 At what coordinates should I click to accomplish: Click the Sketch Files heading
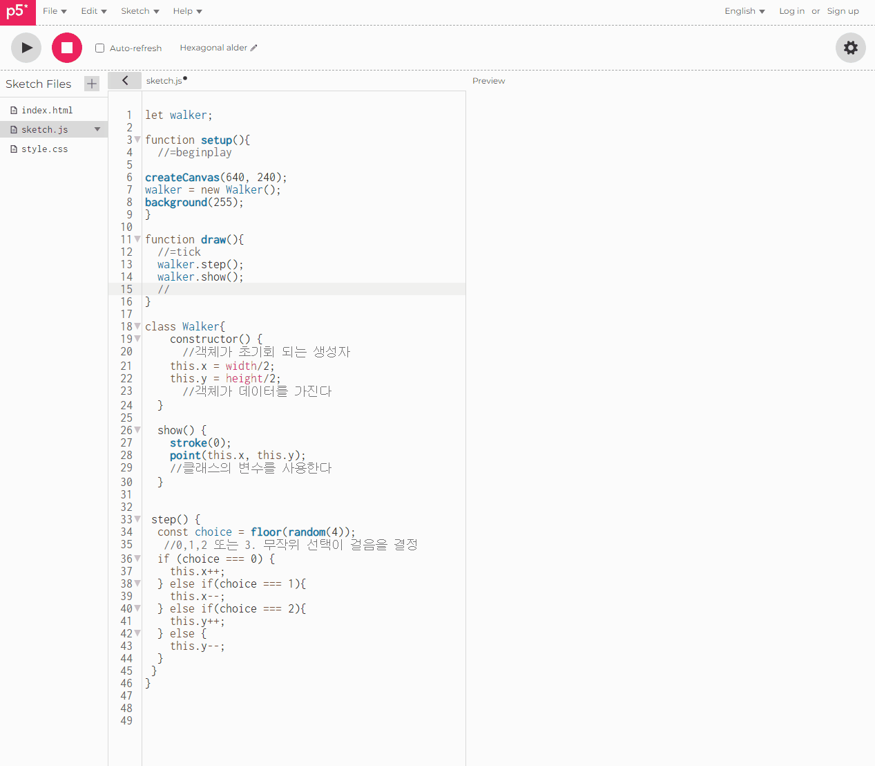tap(39, 84)
